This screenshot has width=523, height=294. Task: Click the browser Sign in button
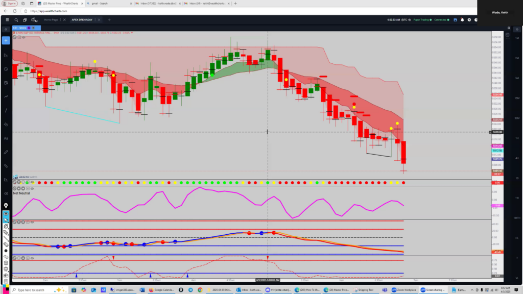click(x=10, y=4)
